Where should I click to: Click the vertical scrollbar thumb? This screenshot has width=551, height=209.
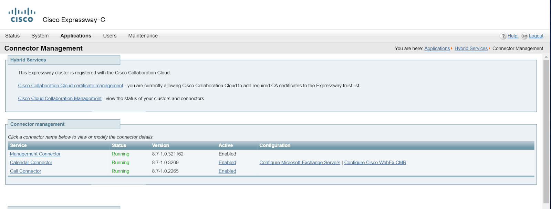[546, 131]
